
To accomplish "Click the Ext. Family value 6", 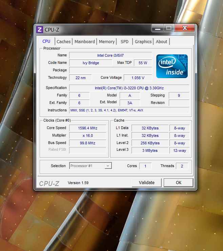I will [79, 103].
